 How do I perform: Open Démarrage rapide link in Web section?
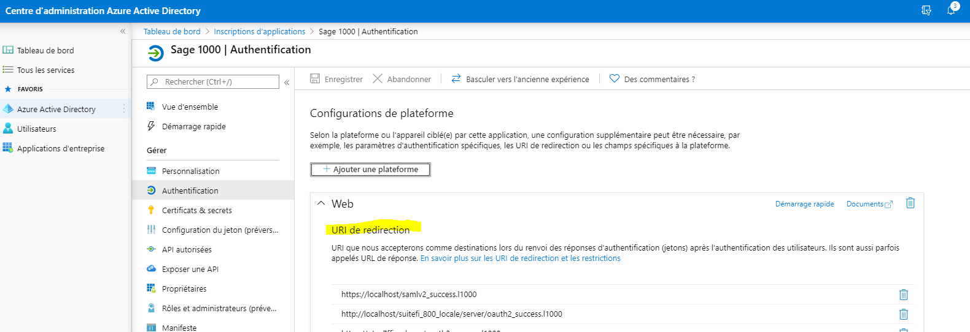[804, 204]
